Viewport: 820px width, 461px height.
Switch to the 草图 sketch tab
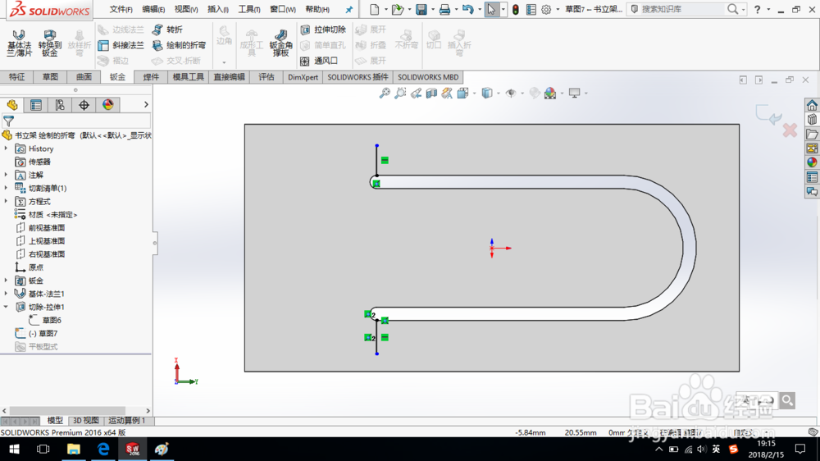point(50,77)
